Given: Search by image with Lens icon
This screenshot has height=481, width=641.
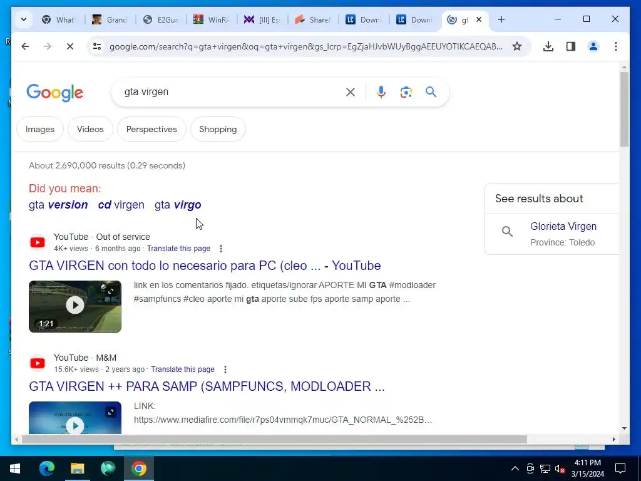Looking at the screenshot, I should [406, 92].
